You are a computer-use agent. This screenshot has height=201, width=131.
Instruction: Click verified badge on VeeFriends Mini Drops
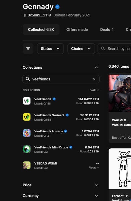pos(71,147)
